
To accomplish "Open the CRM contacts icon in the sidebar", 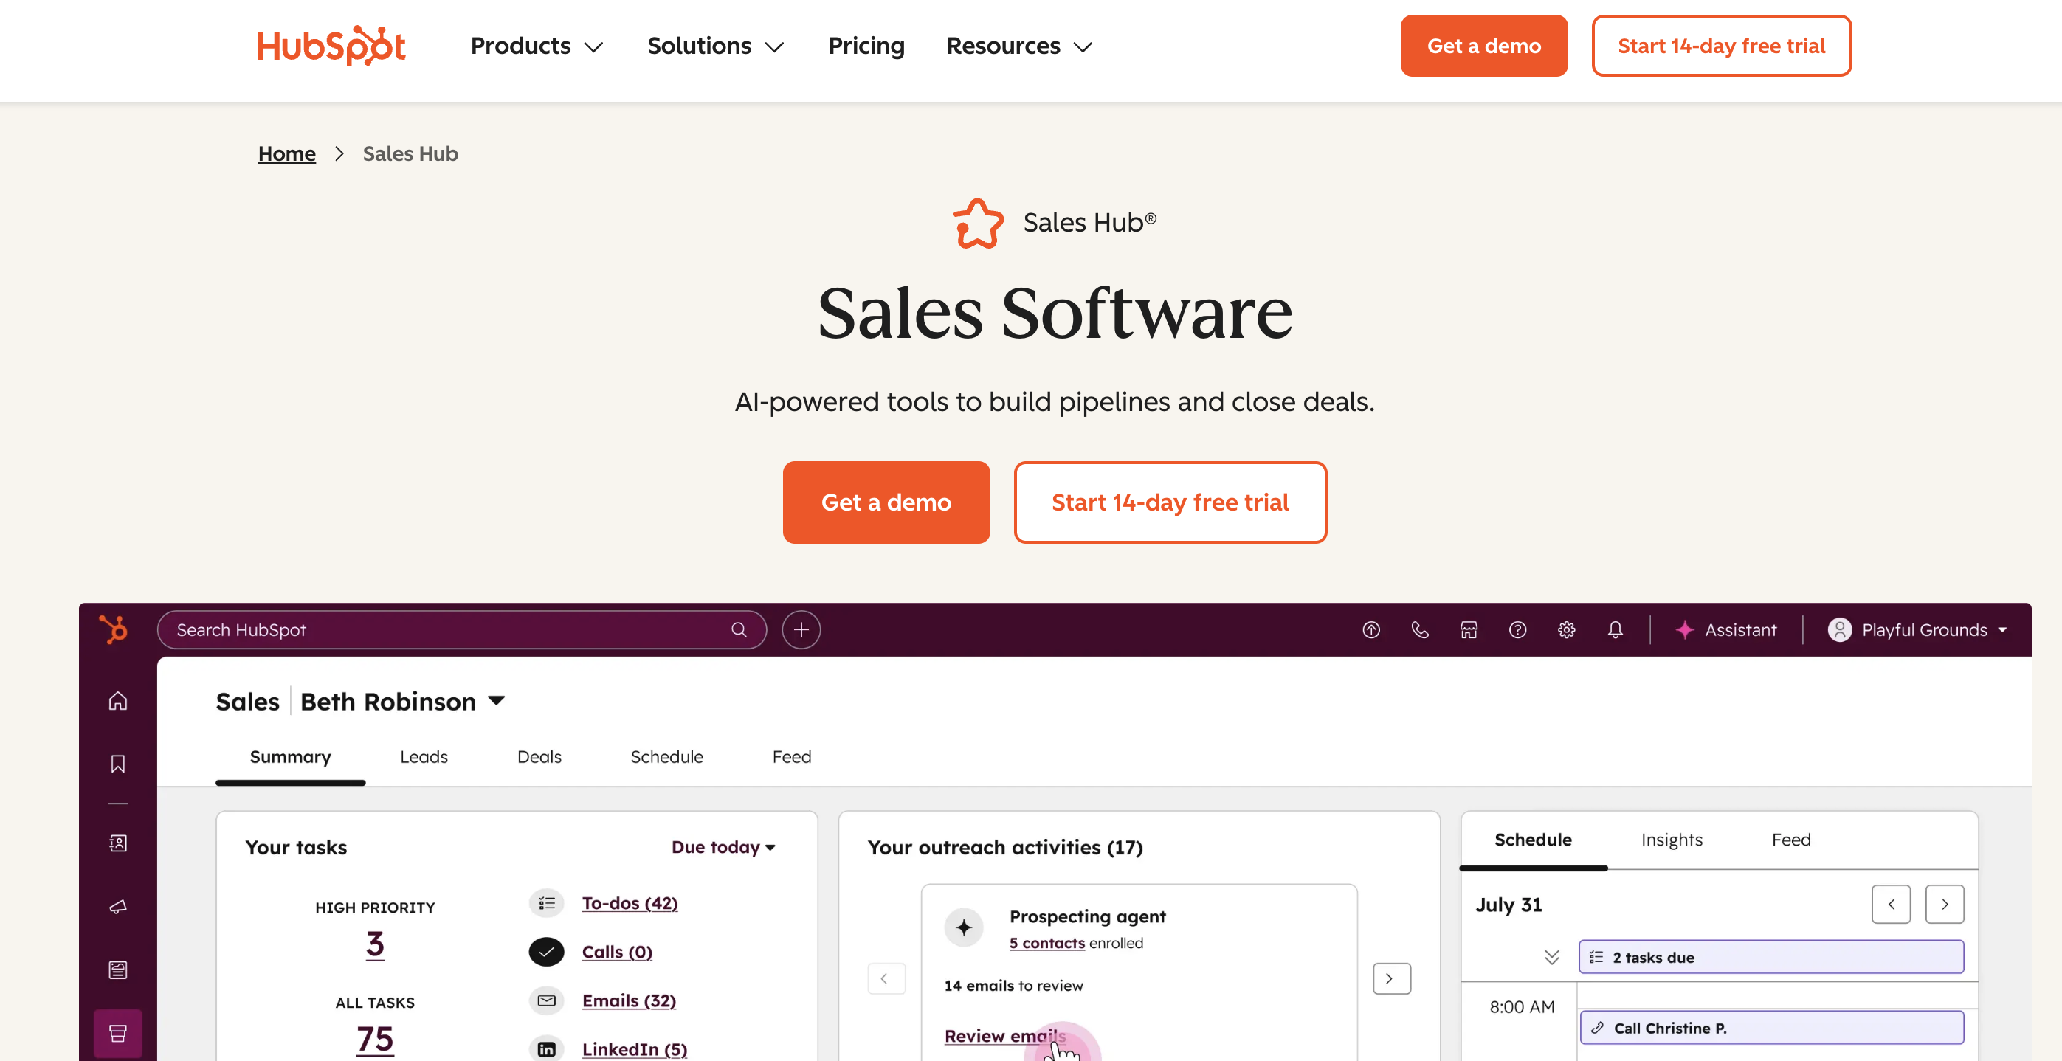I will (117, 843).
